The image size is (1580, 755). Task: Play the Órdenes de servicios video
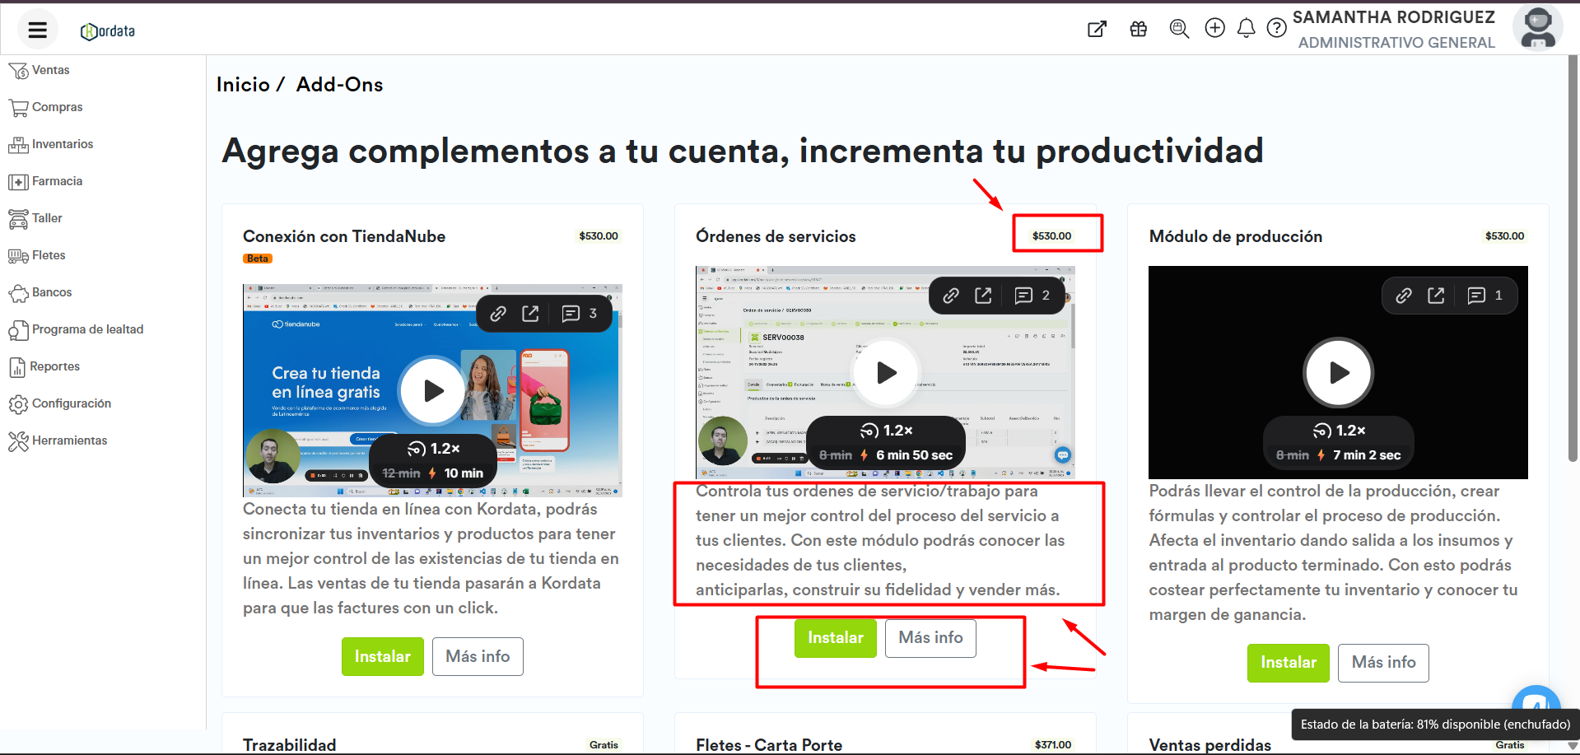click(886, 373)
